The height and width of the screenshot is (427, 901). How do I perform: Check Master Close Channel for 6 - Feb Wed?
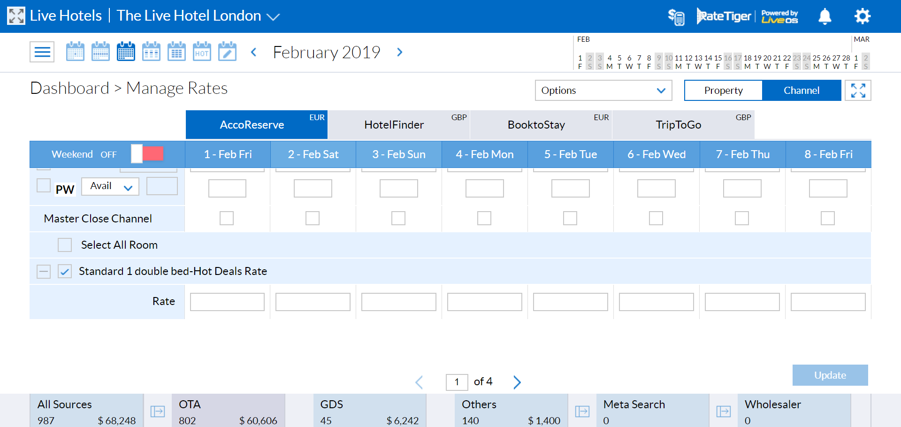point(656,218)
